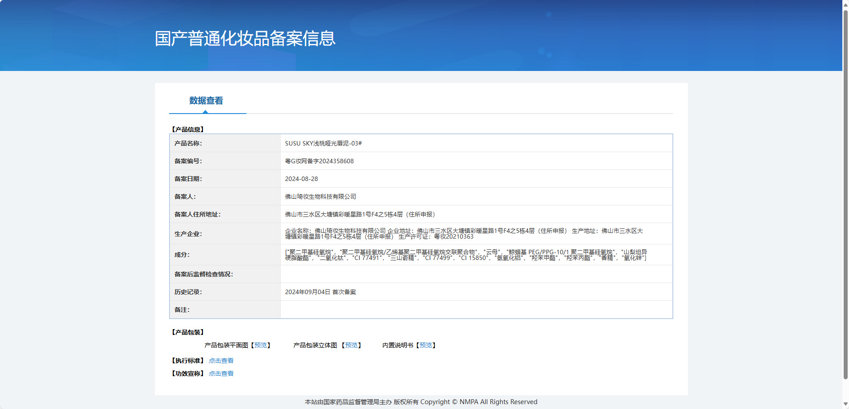Click the 【产品信息】 section heading
849x409 pixels.
187,130
